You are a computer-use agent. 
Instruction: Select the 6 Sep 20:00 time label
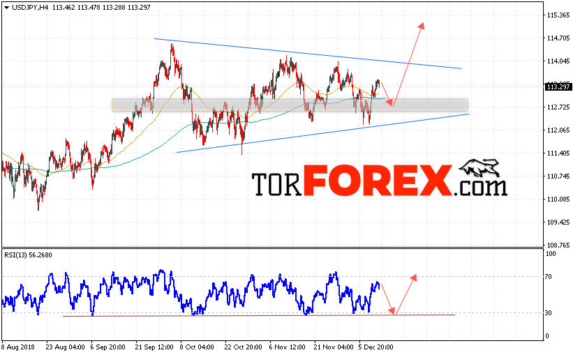tap(107, 347)
